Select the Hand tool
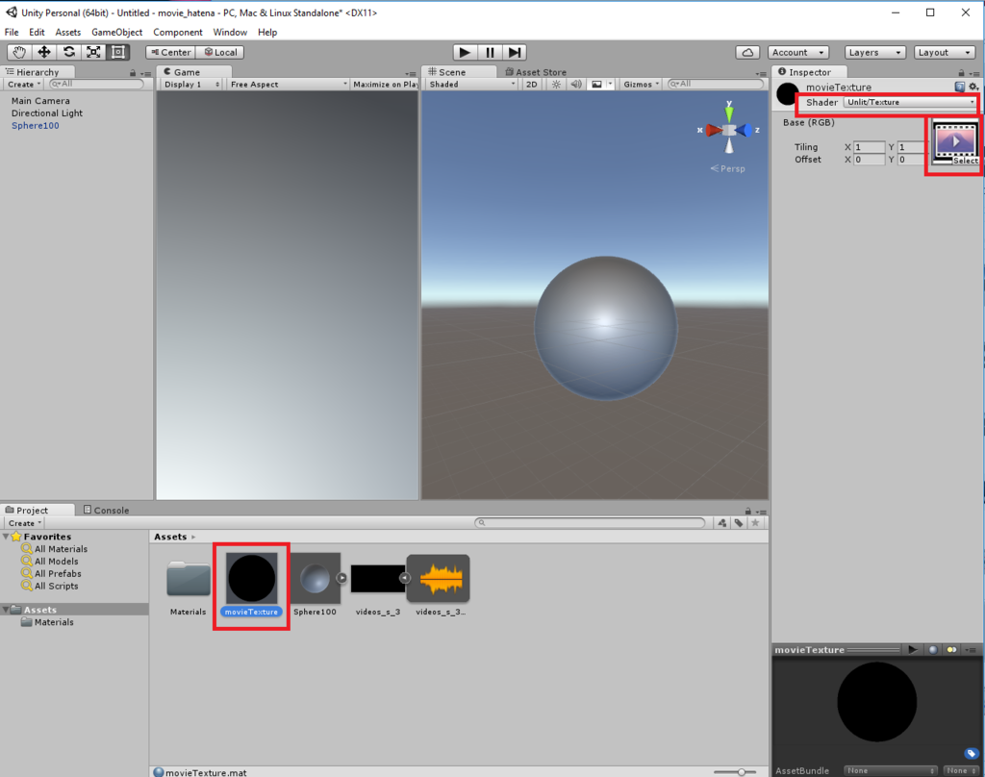This screenshot has height=777, width=985. pyautogui.click(x=19, y=52)
